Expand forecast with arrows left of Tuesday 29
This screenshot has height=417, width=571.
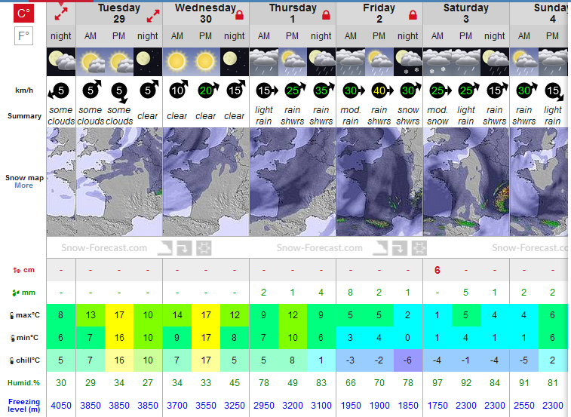(x=61, y=14)
